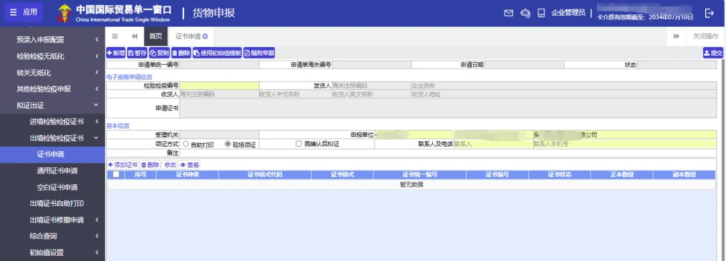Tick the select-all checkbox in table header

coord(116,174)
